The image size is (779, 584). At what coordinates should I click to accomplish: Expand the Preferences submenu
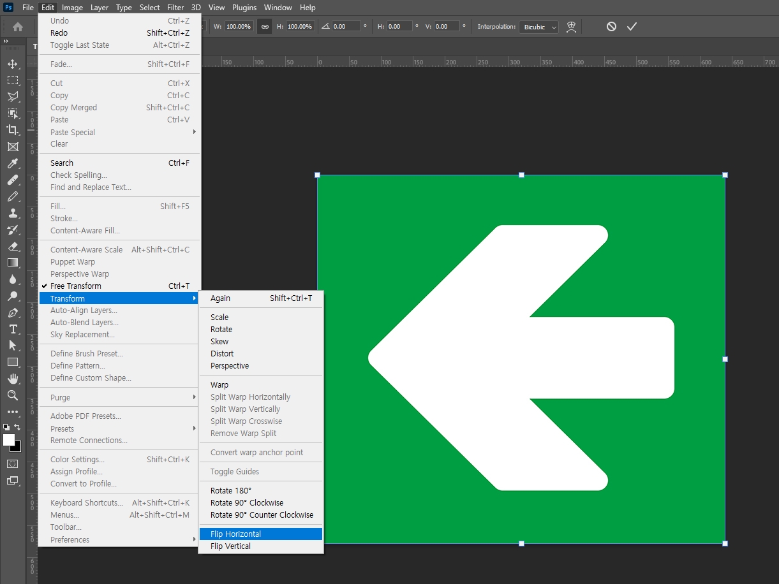120,539
